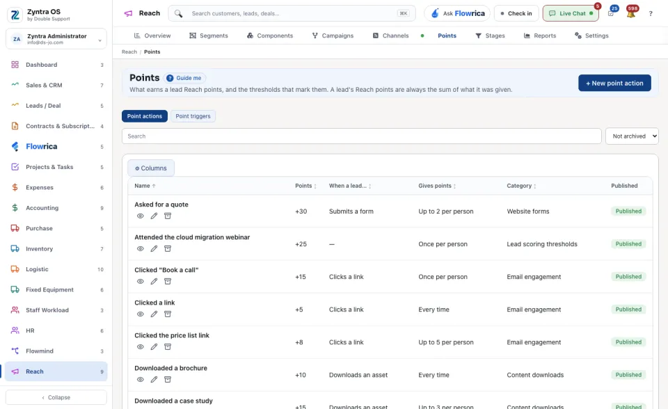Open Expenses module in sidebar

(56, 188)
